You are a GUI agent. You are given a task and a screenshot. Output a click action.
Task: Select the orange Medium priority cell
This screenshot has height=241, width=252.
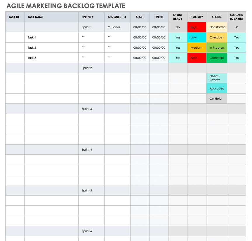[197, 48]
